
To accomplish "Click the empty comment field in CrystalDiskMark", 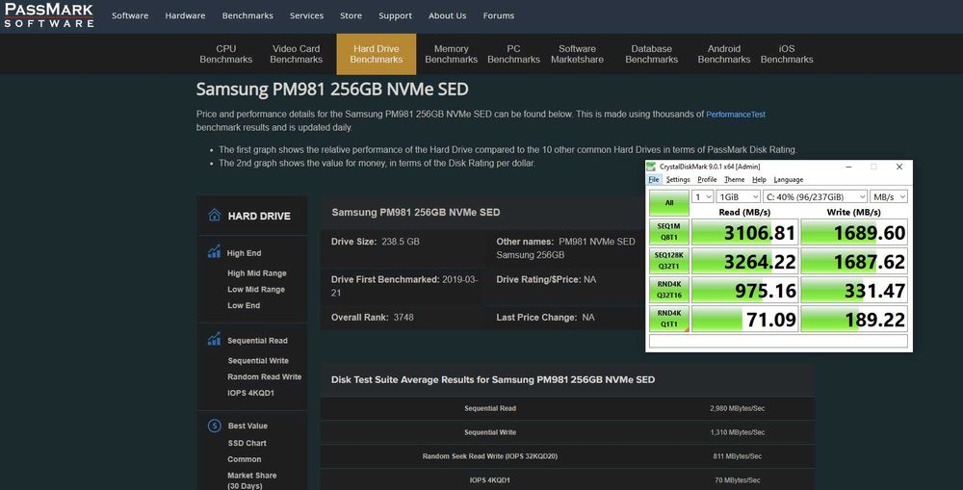I will [x=778, y=341].
